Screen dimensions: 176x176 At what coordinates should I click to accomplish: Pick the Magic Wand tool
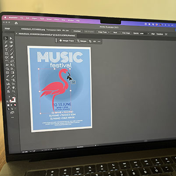click(6, 42)
